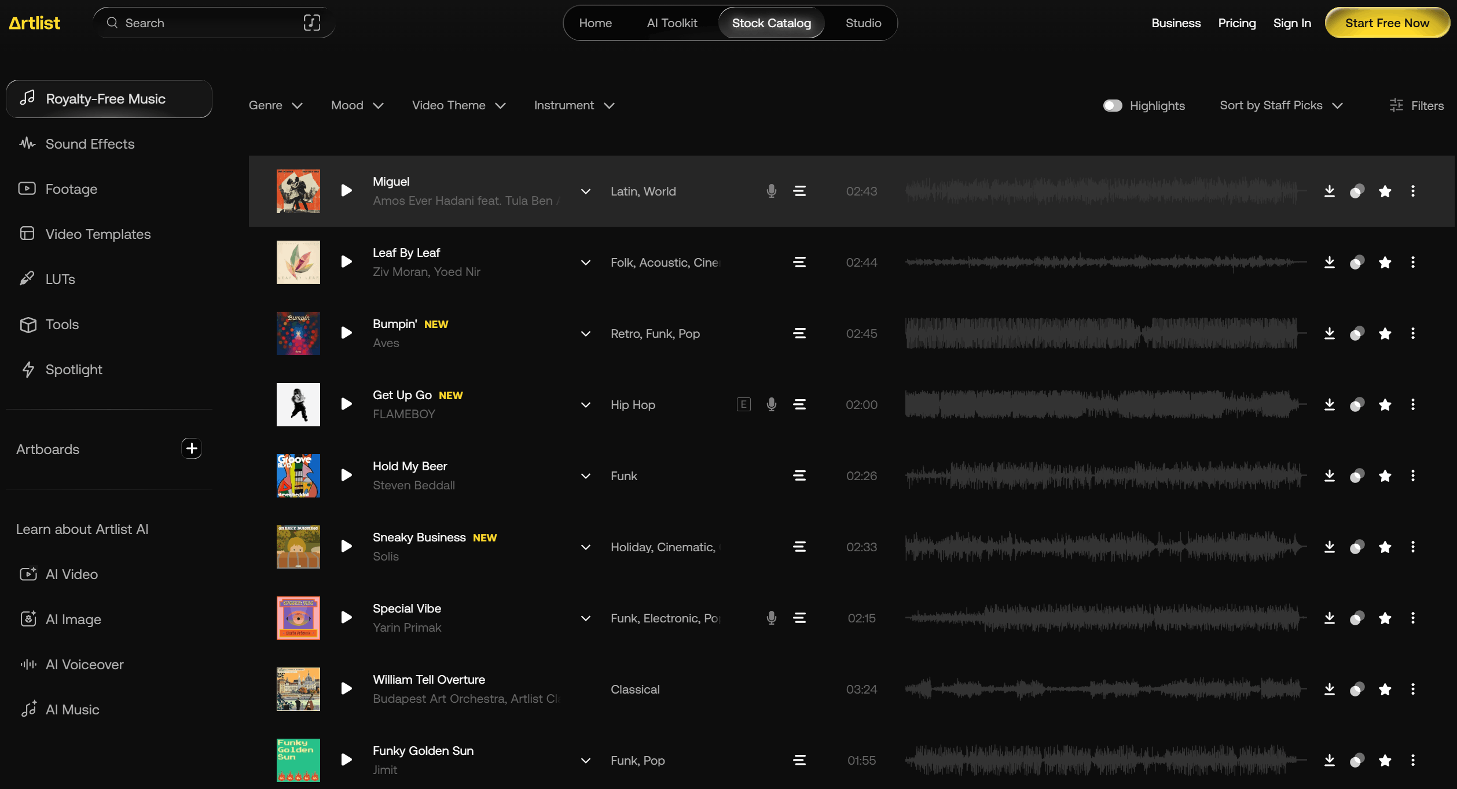This screenshot has height=789, width=1457.
Task: Open more options for Leaf By Leaf
Action: (1412, 262)
